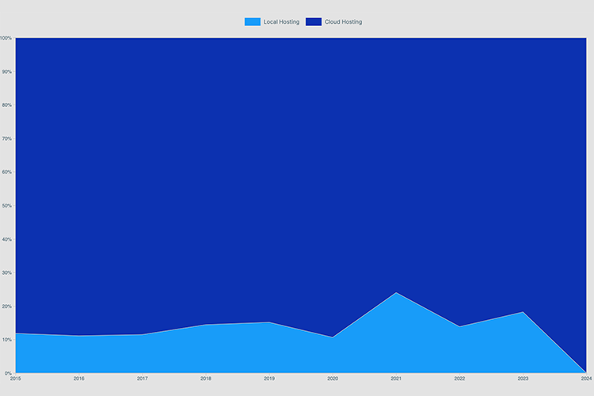The image size is (594, 396).
Task: Click the Local Hosting data point at 2022
Action: [459, 326]
